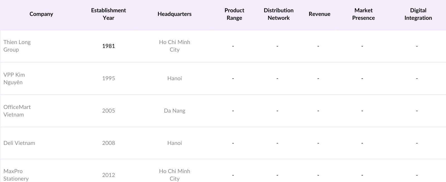Screen dimensions: 446x182
Task: Select the Market Presence column header
Action: point(363,14)
